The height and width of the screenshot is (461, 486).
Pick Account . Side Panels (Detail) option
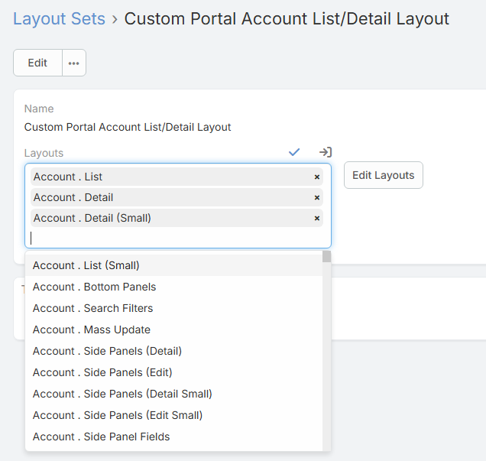(107, 351)
